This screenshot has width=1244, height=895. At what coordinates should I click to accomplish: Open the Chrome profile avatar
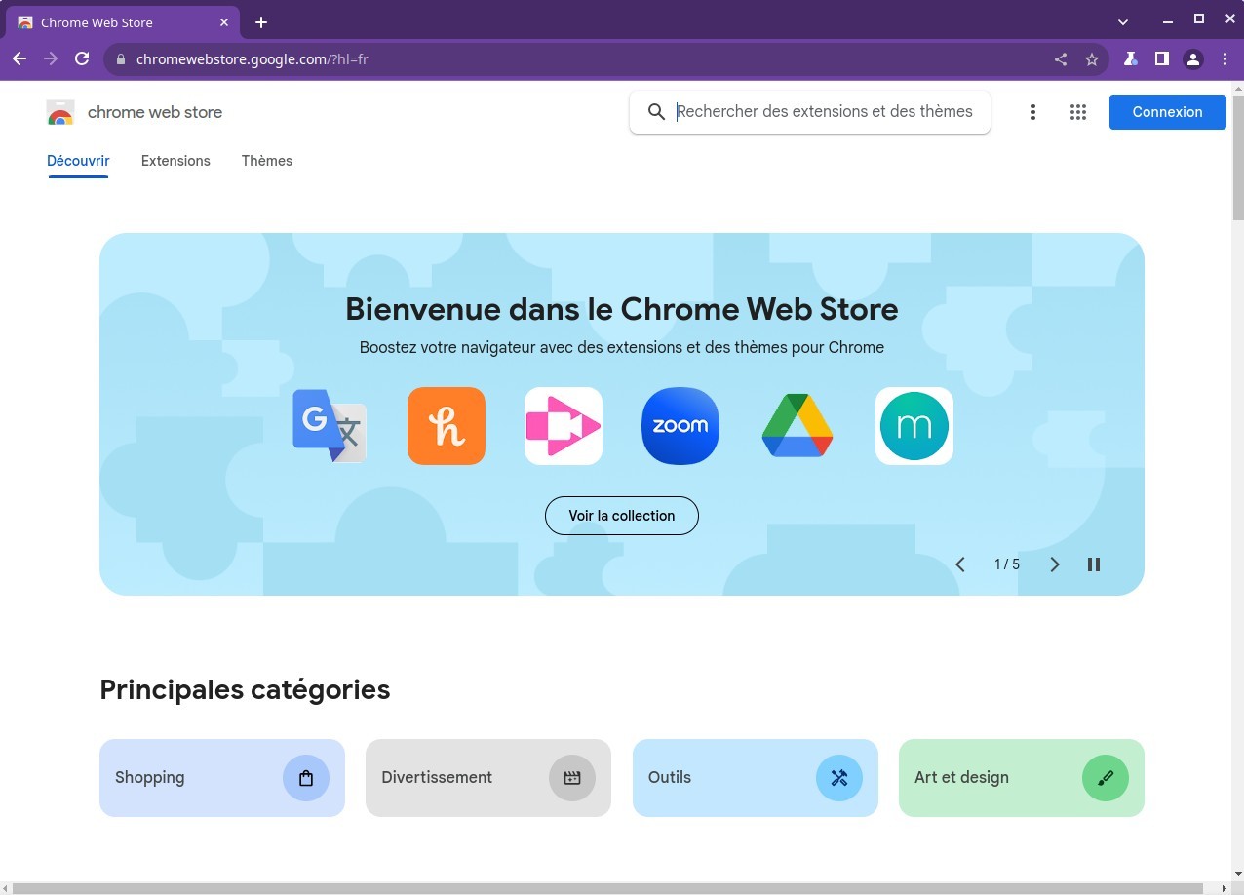coord(1193,59)
